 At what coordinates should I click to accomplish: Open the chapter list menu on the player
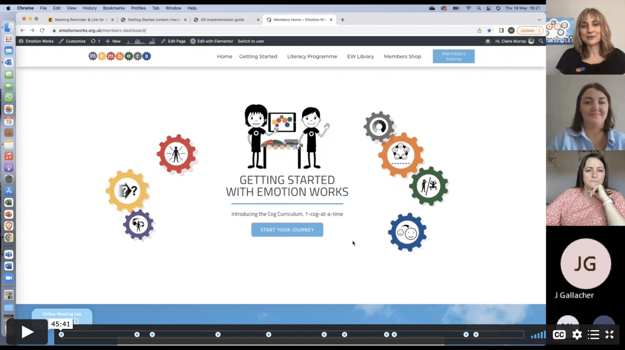coord(593,334)
